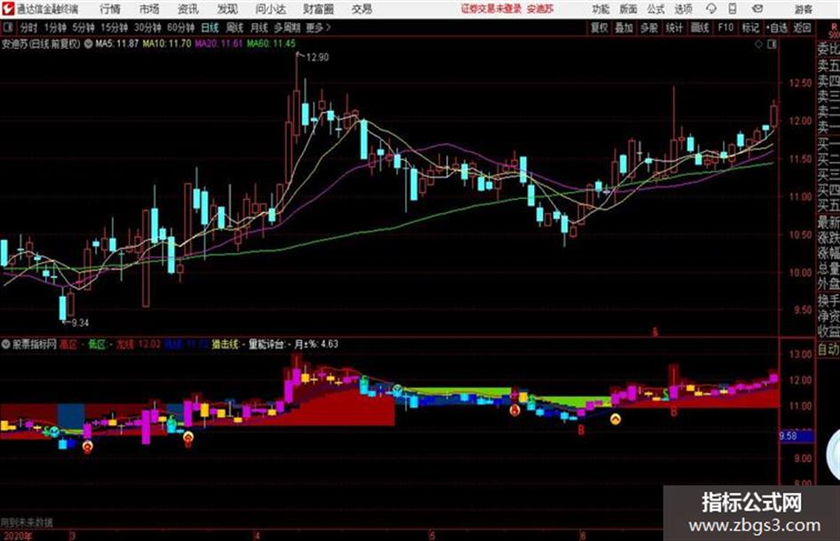Viewport: 840px width, 541px height.
Task: Click the 复权 toolbar button
Action: click(x=599, y=28)
